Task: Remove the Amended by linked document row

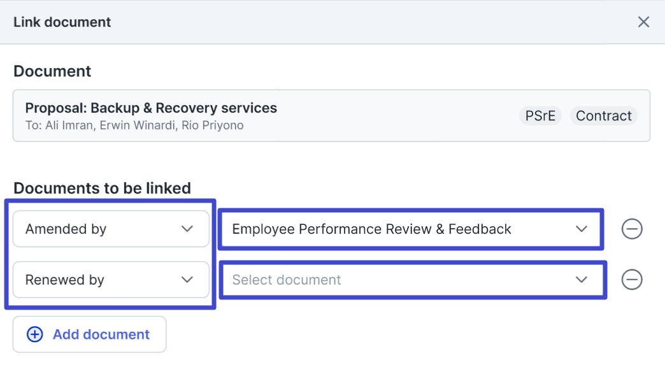Action: coord(631,229)
